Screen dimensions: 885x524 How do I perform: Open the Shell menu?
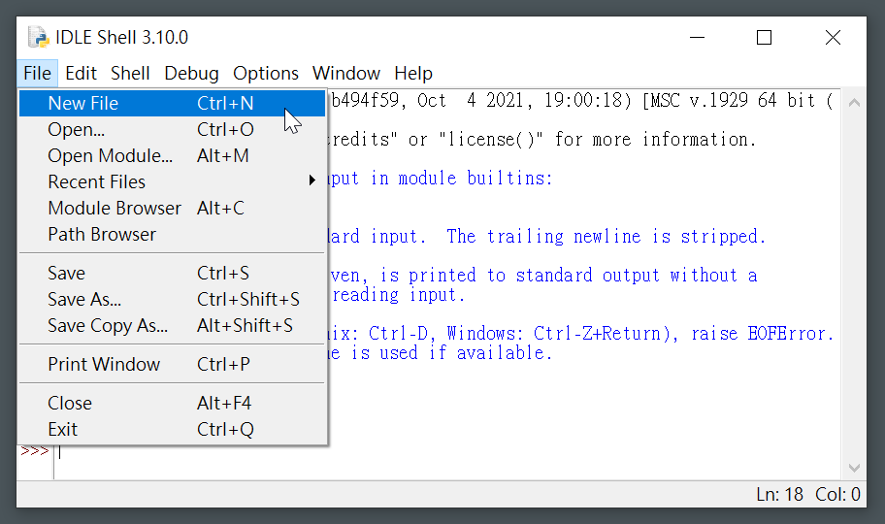(x=130, y=74)
